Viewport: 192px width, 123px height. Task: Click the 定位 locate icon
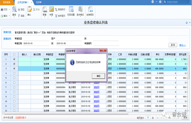(x=19, y=9)
